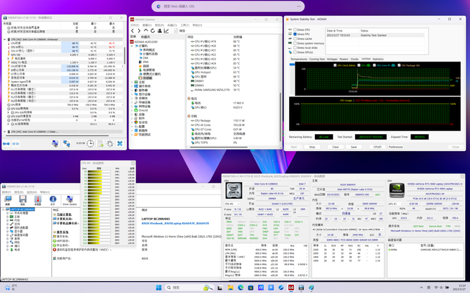The image size is (470, 293).
Task: Click the About info icon in HWiNFO toolbar
Action: click(53, 200)
